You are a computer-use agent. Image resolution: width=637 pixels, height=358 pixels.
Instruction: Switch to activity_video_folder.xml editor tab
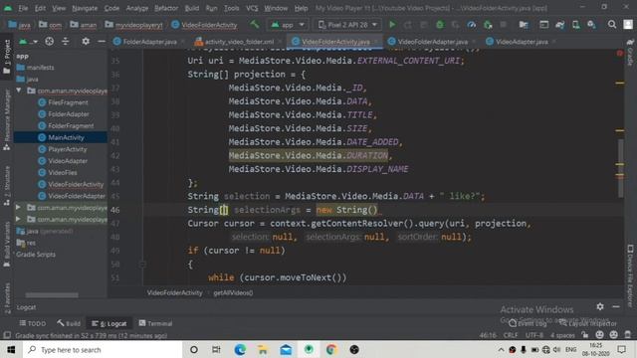pos(239,42)
